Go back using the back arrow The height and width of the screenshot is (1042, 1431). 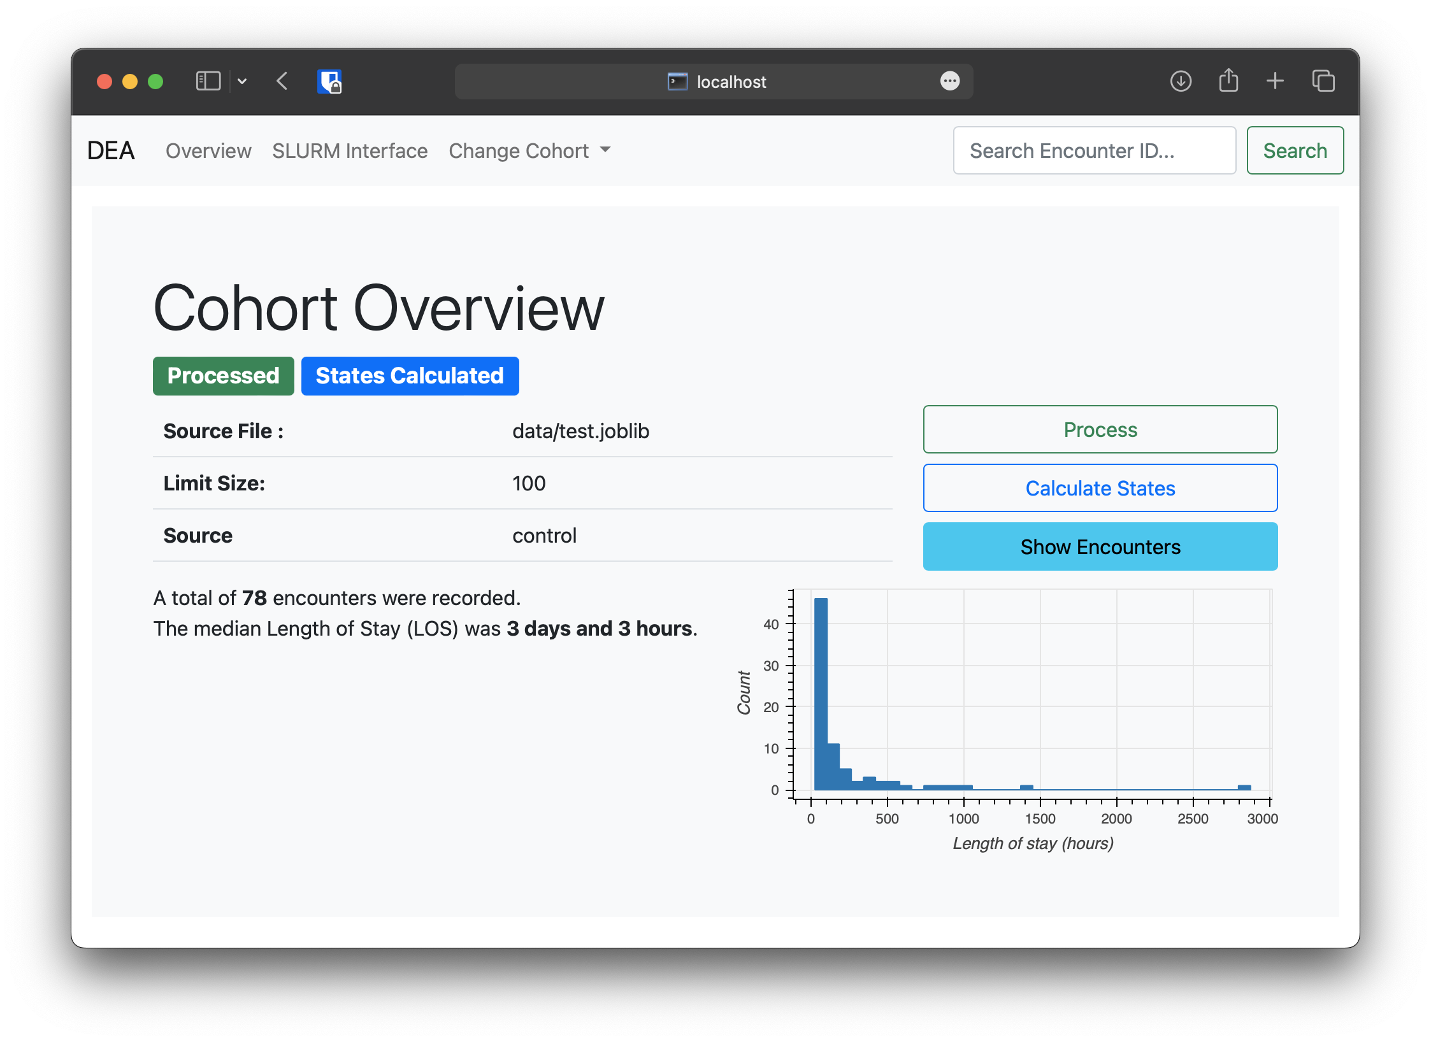click(282, 81)
